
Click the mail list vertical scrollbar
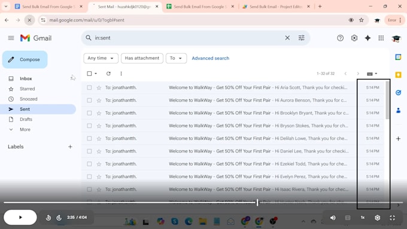pyautogui.click(x=387, y=100)
